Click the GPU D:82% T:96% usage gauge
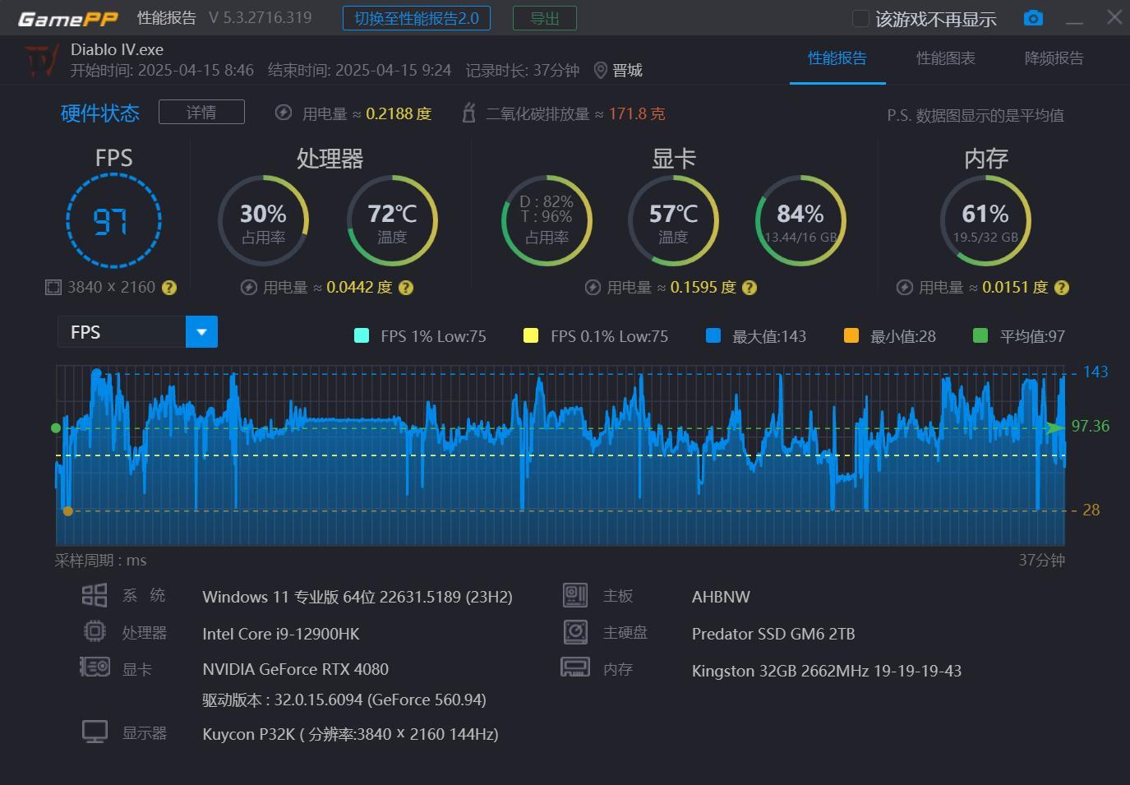Viewport: 1130px width, 785px height. click(x=547, y=220)
